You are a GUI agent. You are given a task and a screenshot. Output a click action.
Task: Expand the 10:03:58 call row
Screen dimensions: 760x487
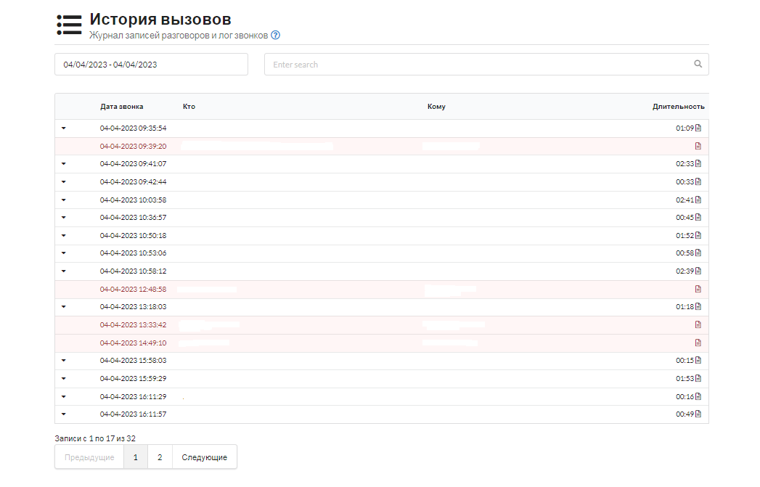[63, 200]
